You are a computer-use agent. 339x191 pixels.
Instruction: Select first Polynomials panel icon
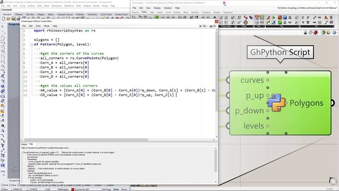point(221,18)
